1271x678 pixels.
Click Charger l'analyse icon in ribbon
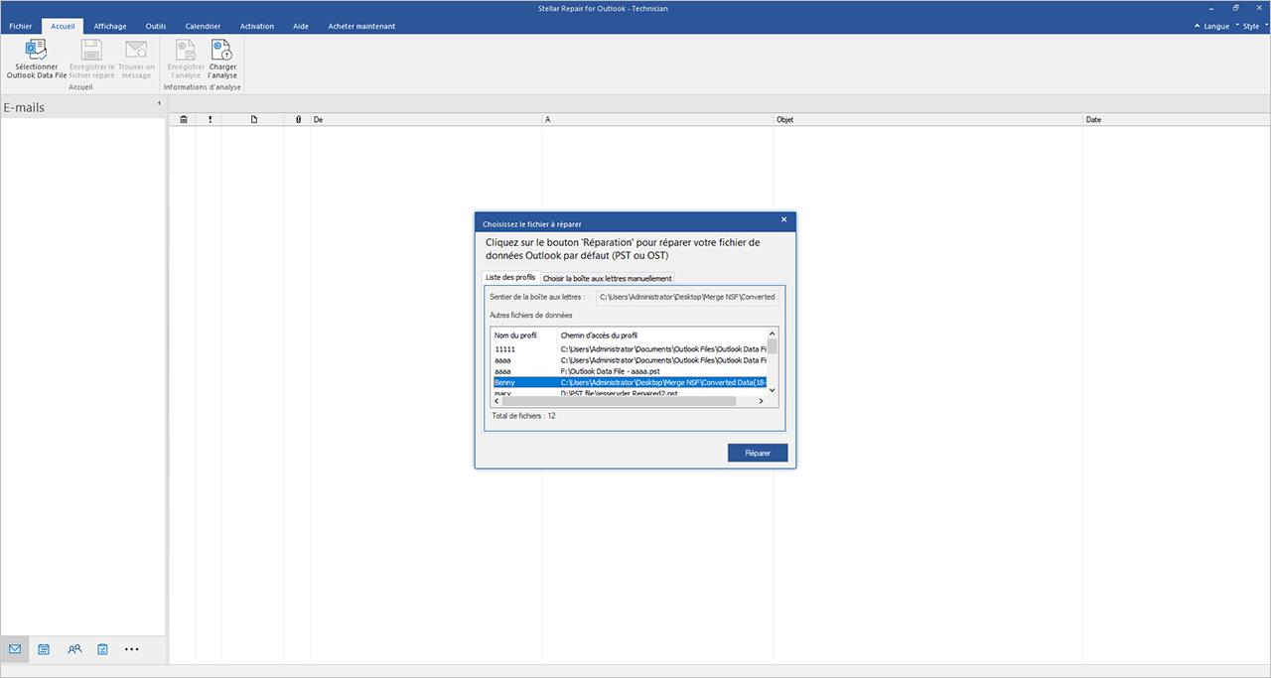pyautogui.click(x=222, y=52)
